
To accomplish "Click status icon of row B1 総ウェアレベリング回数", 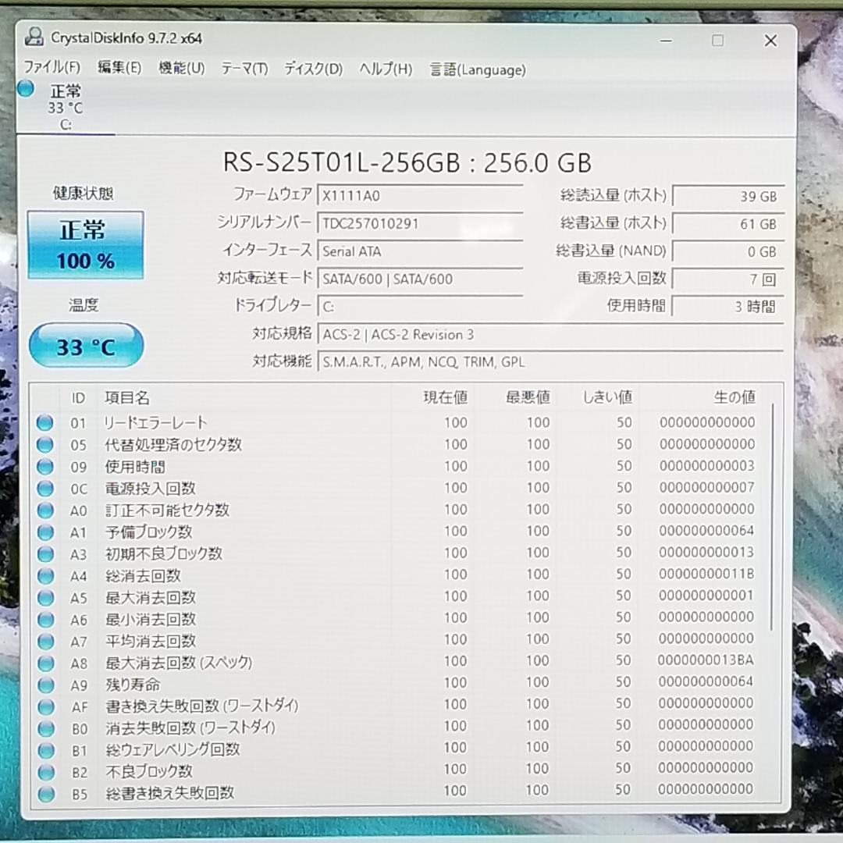I will point(46,750).
